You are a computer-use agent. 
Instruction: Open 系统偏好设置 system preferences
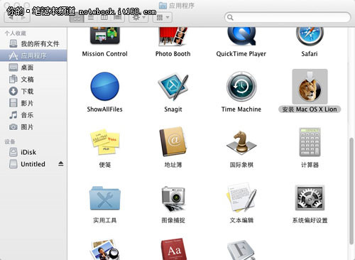point(310,198)
